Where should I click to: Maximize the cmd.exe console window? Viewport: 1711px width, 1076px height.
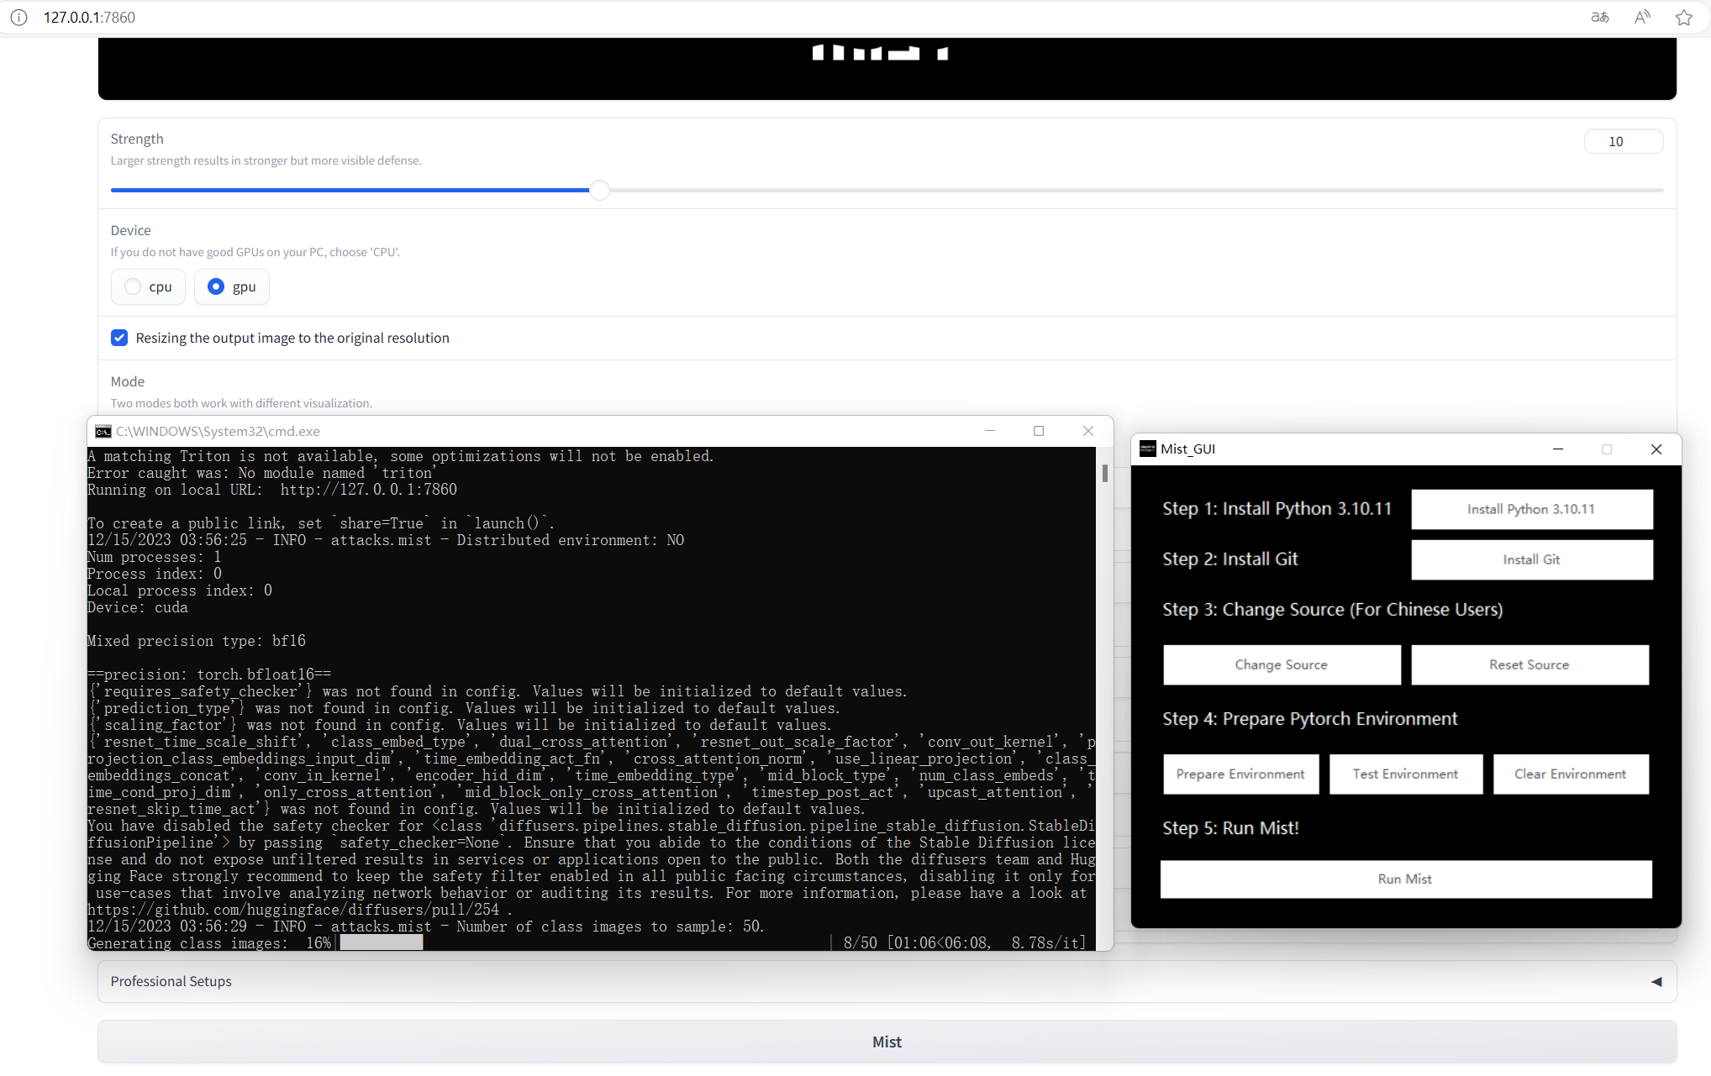[x=1039, y=431]
